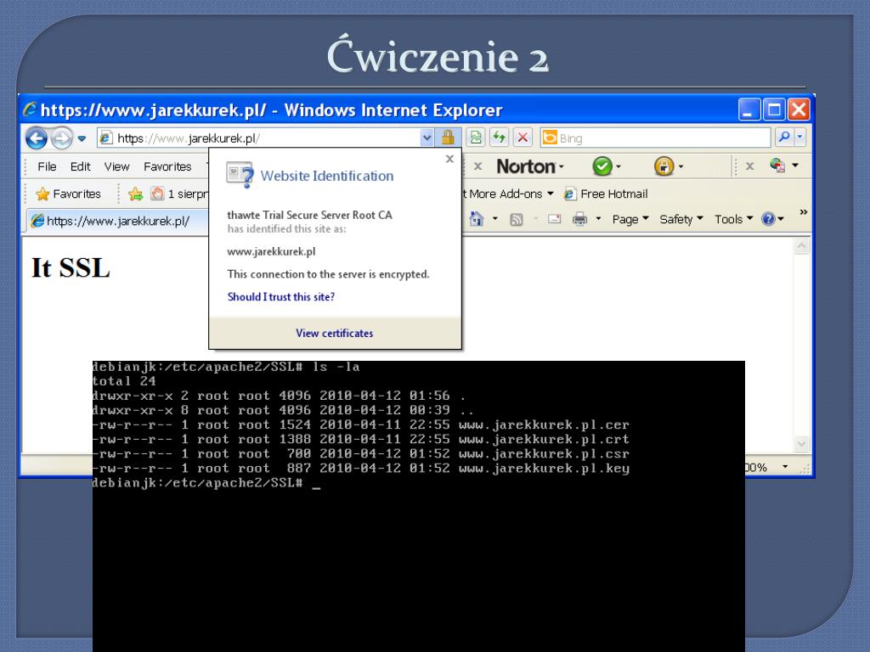Screen dimensions: 870x652
Task: Select the https://www.jarekkurek.pl/ tab
Action: pos(117,221)
